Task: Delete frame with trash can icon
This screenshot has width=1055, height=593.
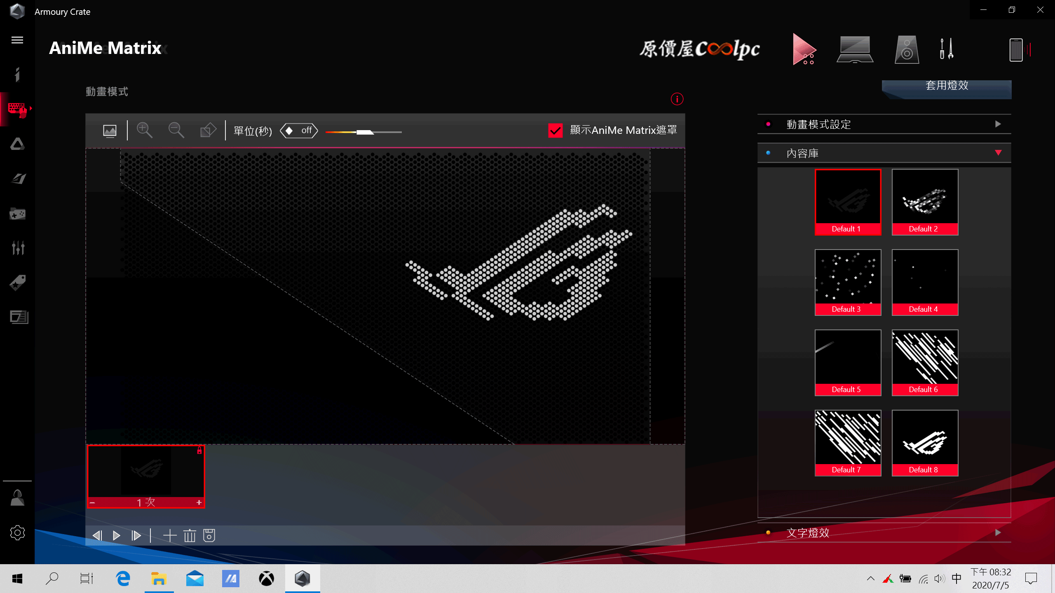Action: coord(190,536)
